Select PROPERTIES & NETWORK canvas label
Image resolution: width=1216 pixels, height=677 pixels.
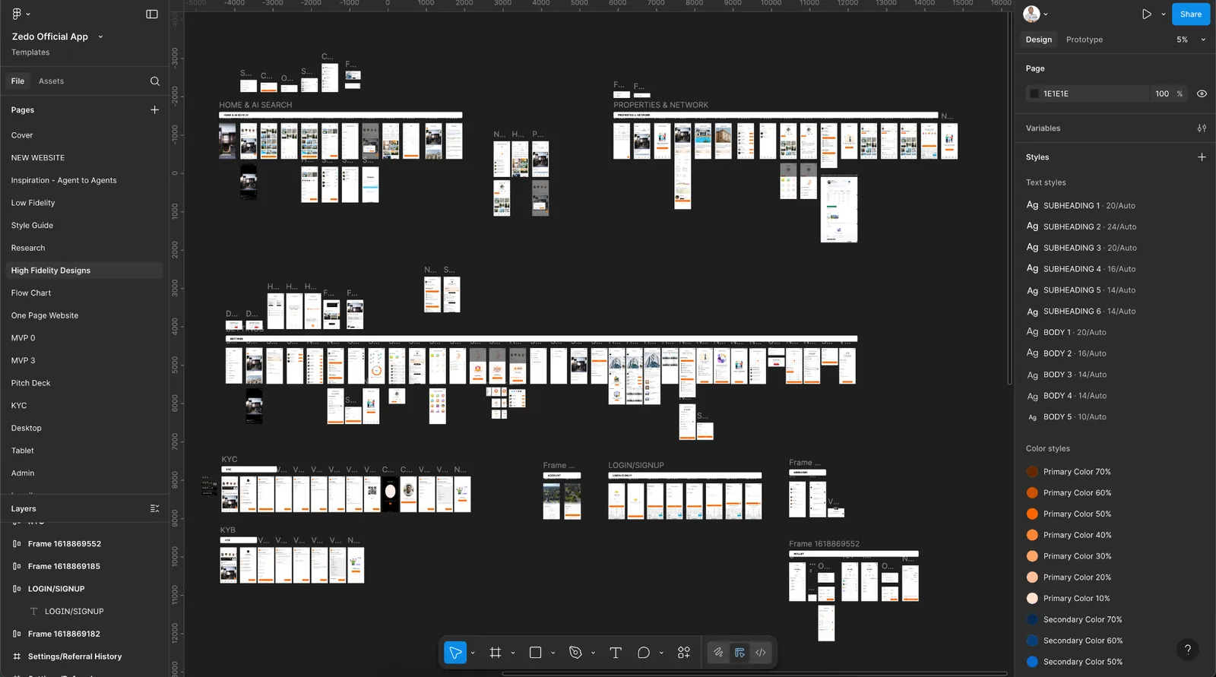660,105
